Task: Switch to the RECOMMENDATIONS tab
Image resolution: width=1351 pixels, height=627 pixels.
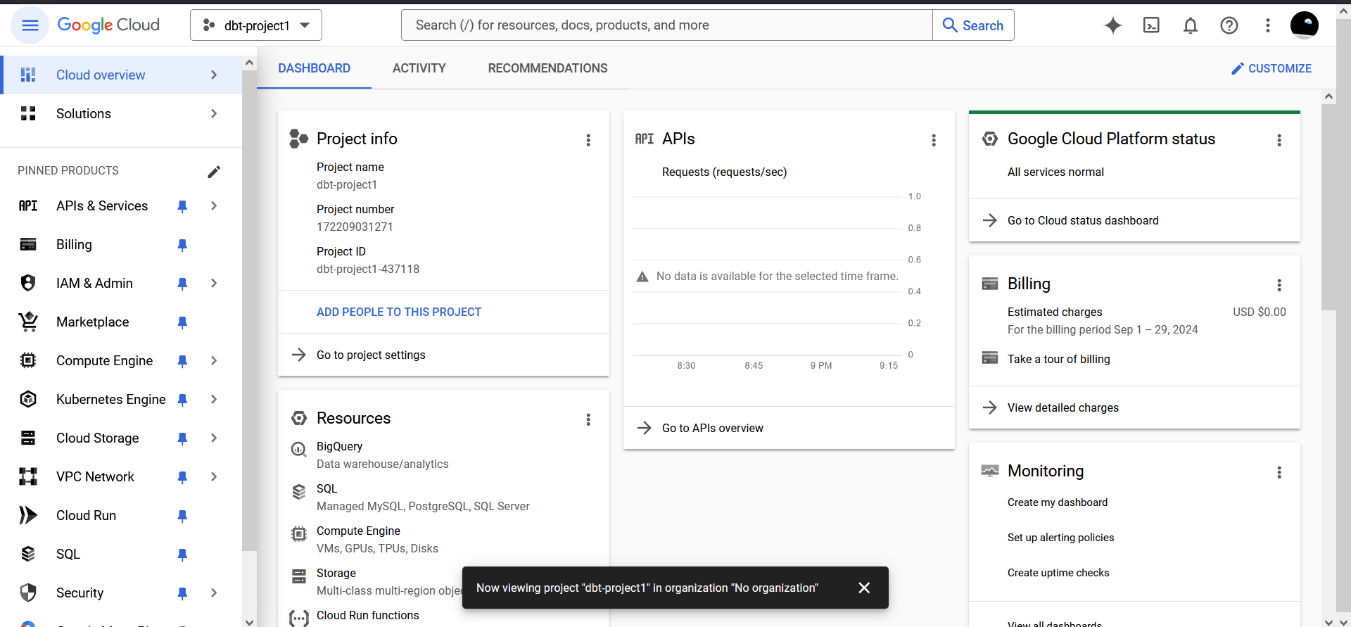Action: (x=547, y=68)
